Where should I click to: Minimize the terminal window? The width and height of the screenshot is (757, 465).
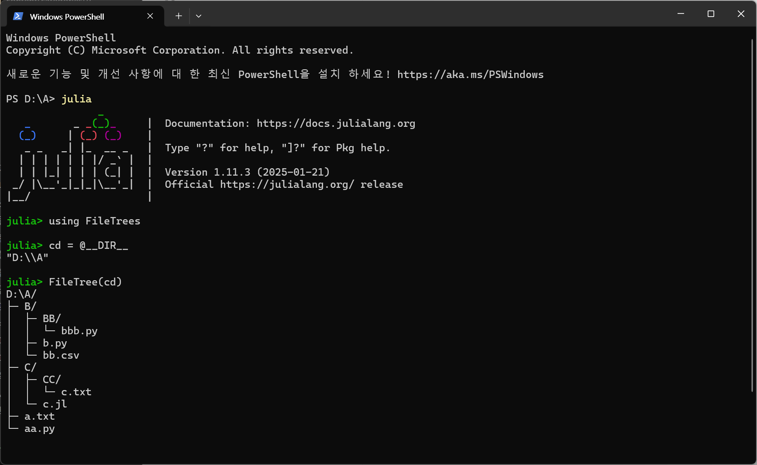coord(681,14)
